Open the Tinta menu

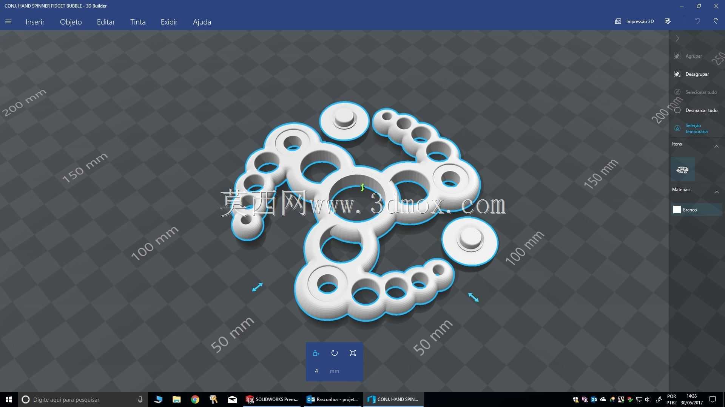pos(138,22)
